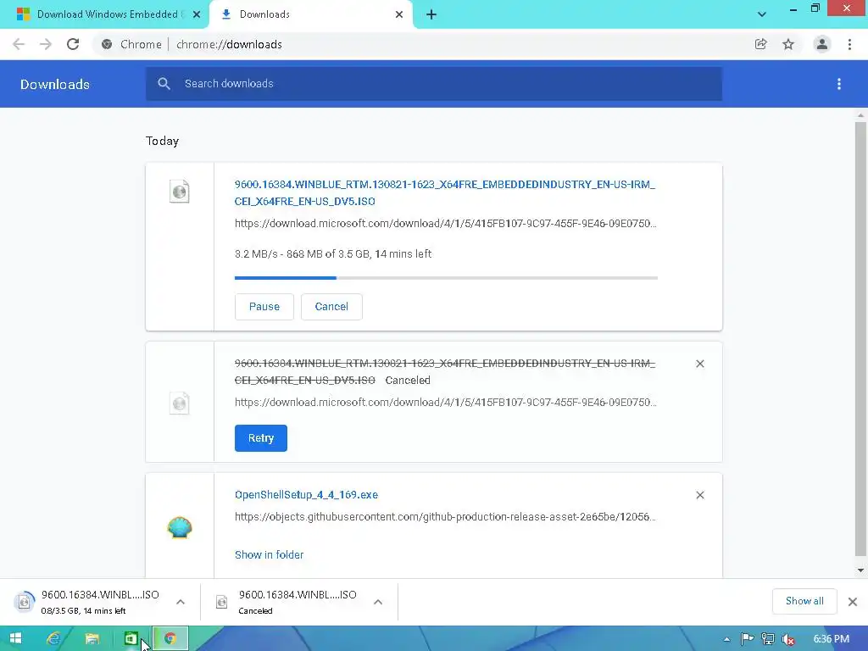Open OpenShellSetup_4_4_169.exe link
868x651 pixels.
point(306,495)
